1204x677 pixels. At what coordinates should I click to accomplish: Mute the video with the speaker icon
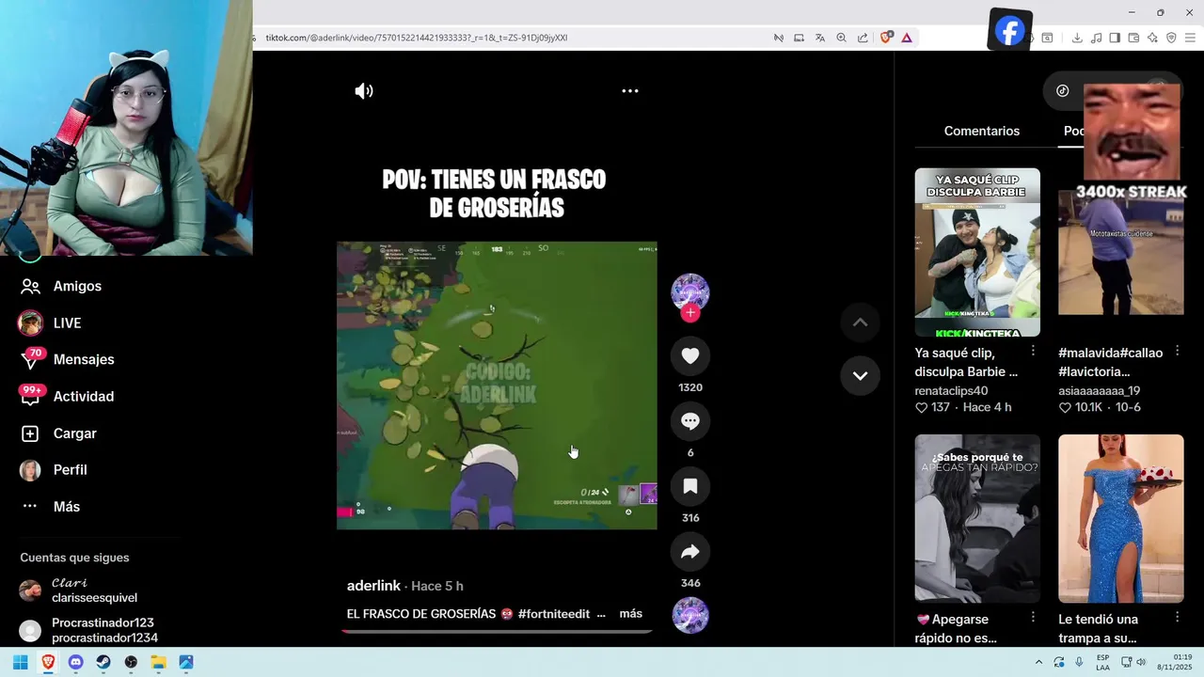(364, 91)
